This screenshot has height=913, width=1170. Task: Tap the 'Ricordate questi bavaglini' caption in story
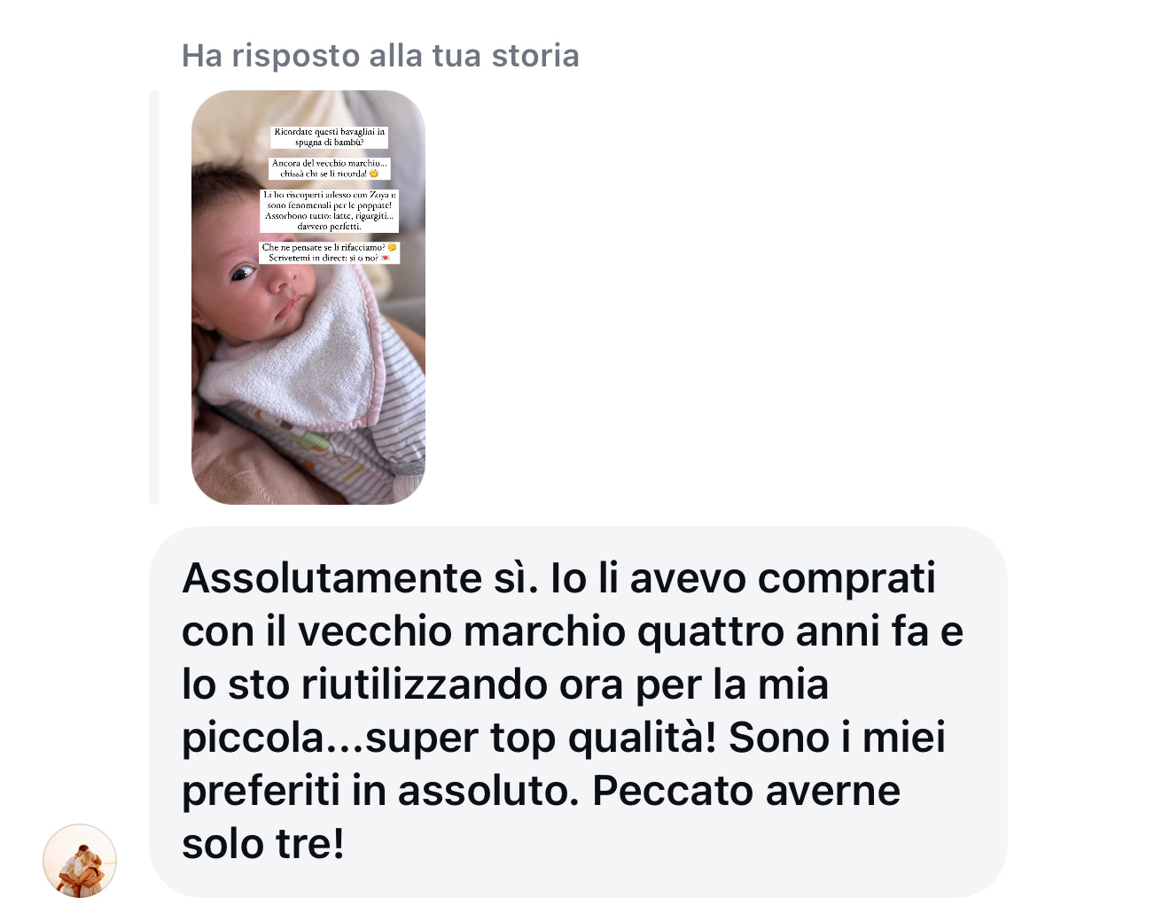(x=329, y=136)
